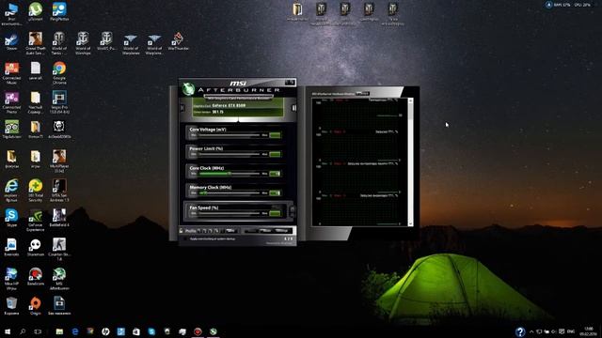Adjust the Power Limit (%) slider

[x=229, y=154]
